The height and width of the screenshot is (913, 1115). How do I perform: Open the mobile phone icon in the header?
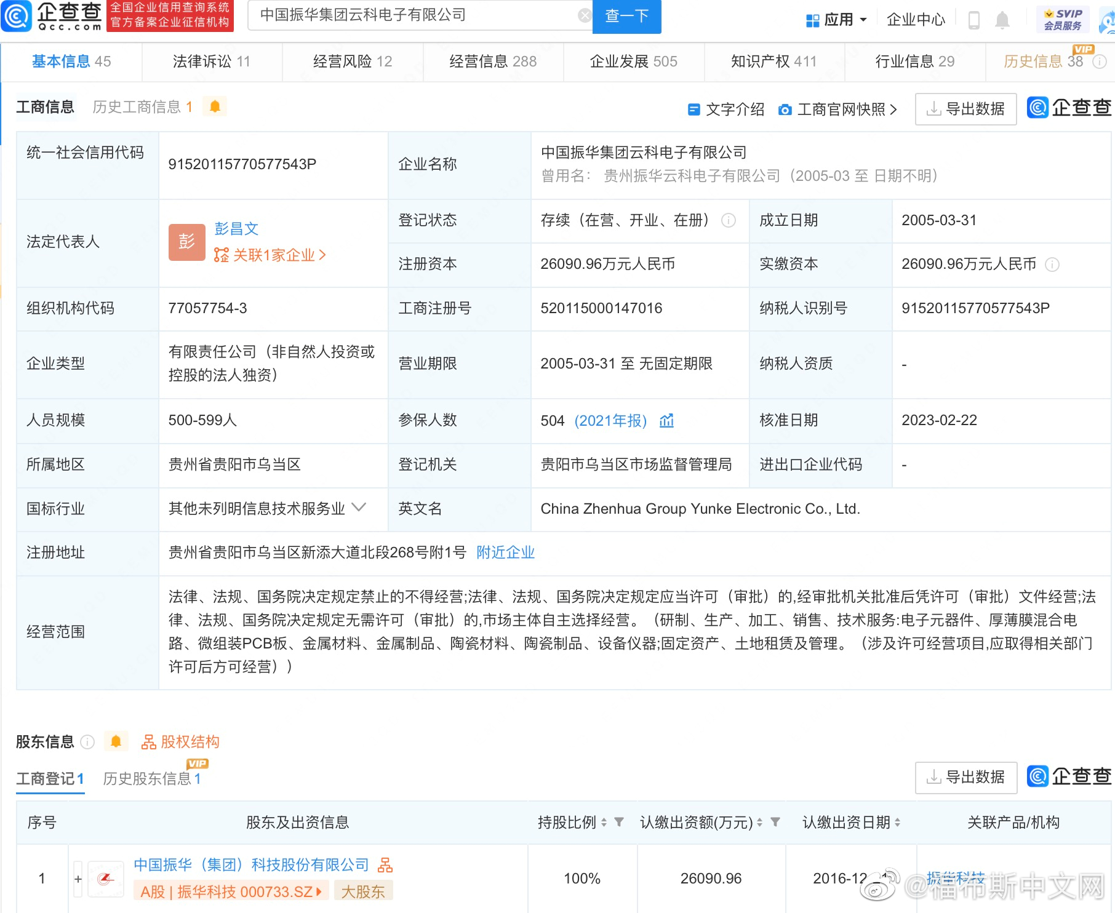pyautogui.click(x=974, y=20)
